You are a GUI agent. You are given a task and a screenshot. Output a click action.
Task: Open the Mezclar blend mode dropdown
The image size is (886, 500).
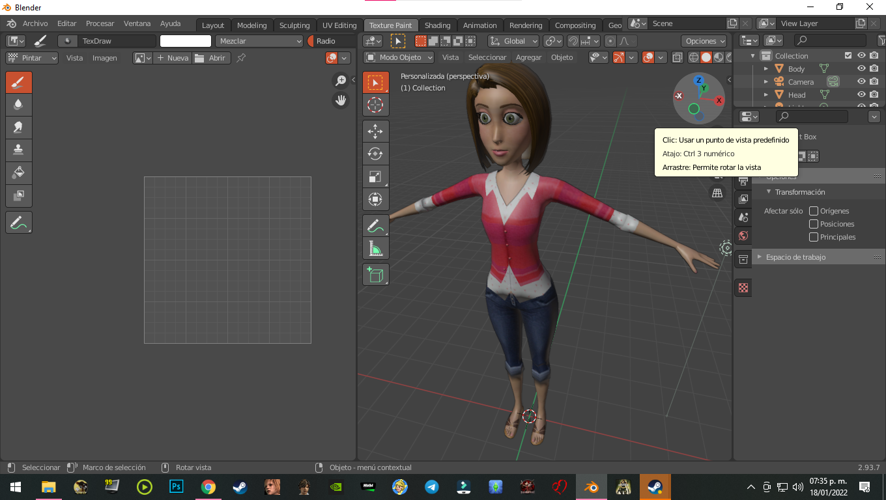(x=259, y=40)
